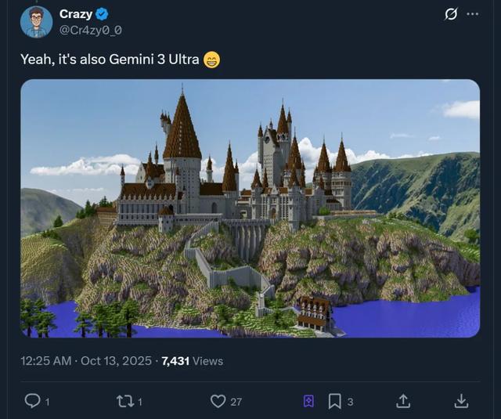Open the @Cr4zy0_0 handle link

click(90, 30)
